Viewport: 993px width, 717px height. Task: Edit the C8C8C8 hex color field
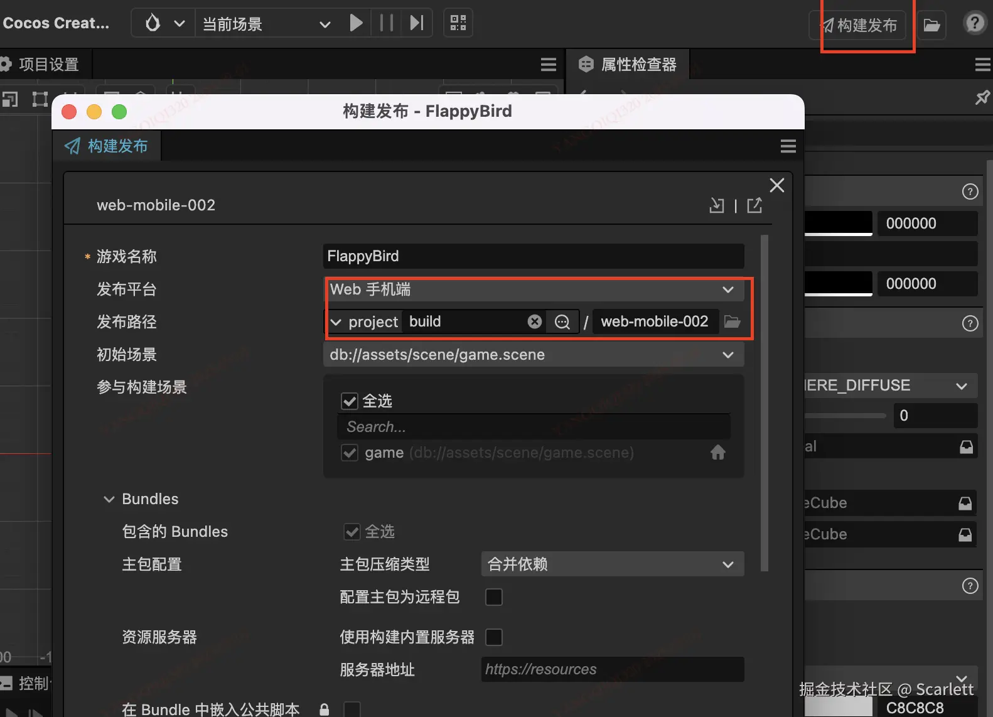(x=928, y=708)
